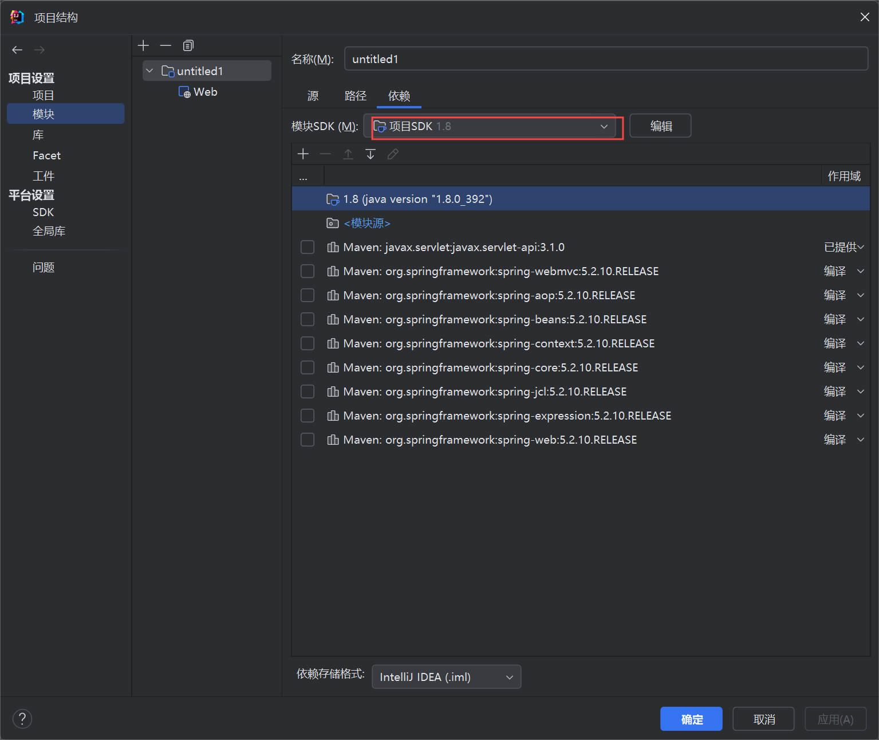The width and height of the screenshot is (879, 740).
Task: Click library icon of spring-web row
Action: (x=333, y=440)
